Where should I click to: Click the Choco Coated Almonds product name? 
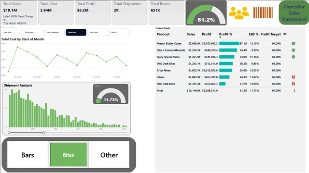click(x=171, y=50)
